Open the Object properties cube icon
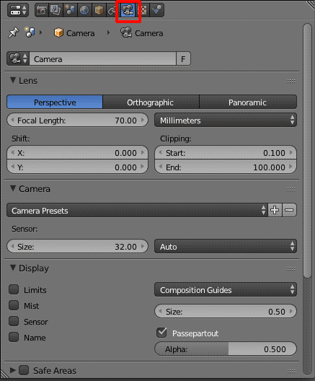This screenshot has height=381, width=315. pos(99,10)
